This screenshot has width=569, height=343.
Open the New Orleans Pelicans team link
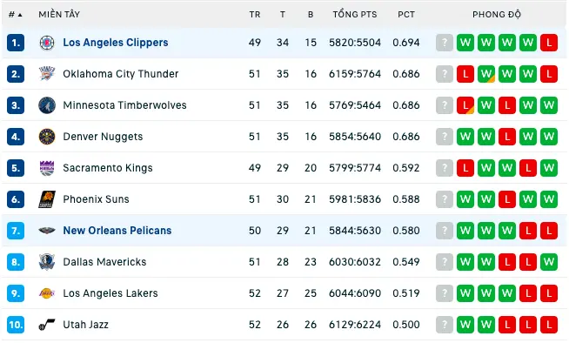(x=117, y=231)
